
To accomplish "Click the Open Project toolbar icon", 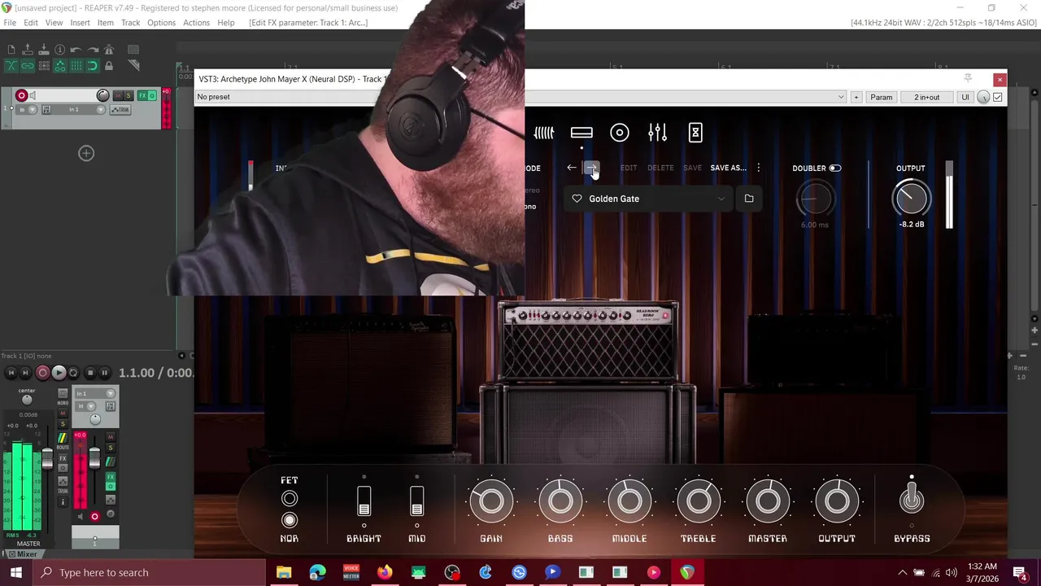I will coord(28,49).
